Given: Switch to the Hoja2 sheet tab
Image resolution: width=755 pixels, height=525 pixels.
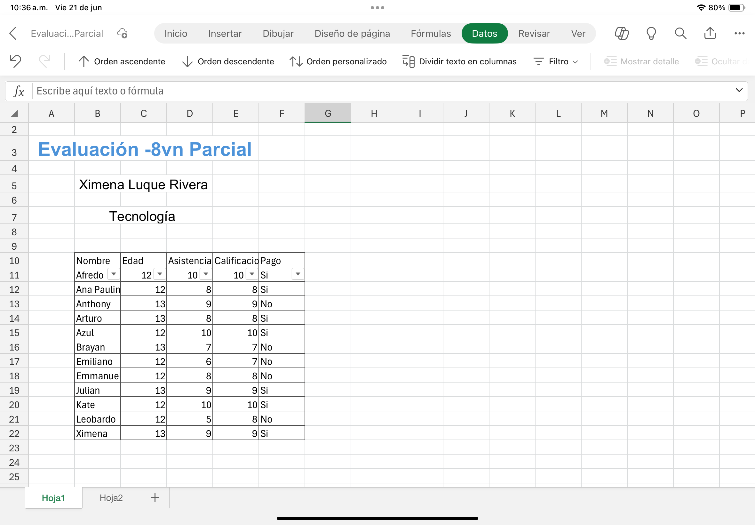Looking at the screenshot, I should pyautogui.click(x=111, y=498).
